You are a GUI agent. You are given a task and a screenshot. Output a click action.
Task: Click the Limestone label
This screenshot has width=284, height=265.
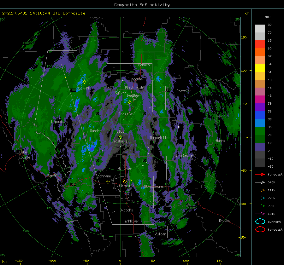coord(60,122)
